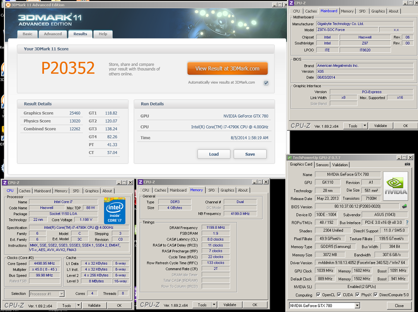418x312 pixels.
Task: Click the Intel Core i7 logo badge
Action: pyautogui.click(x=115, y=211)
